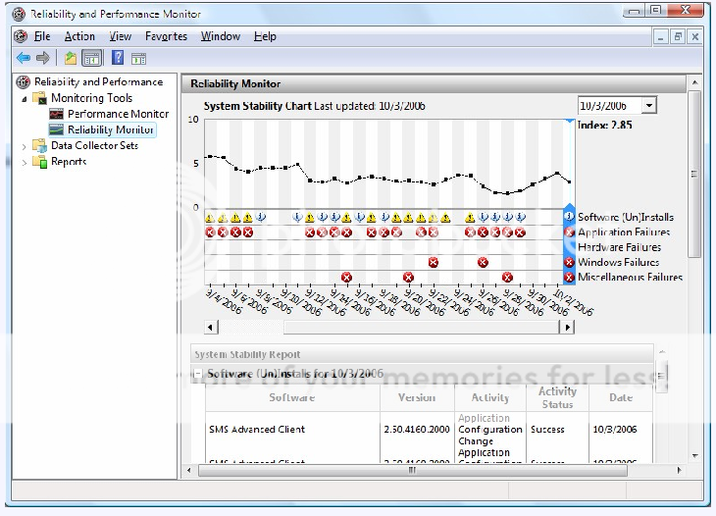Collapse Software (Un)Installs report section
Screen dimensions: 716x516
[198, 375]
